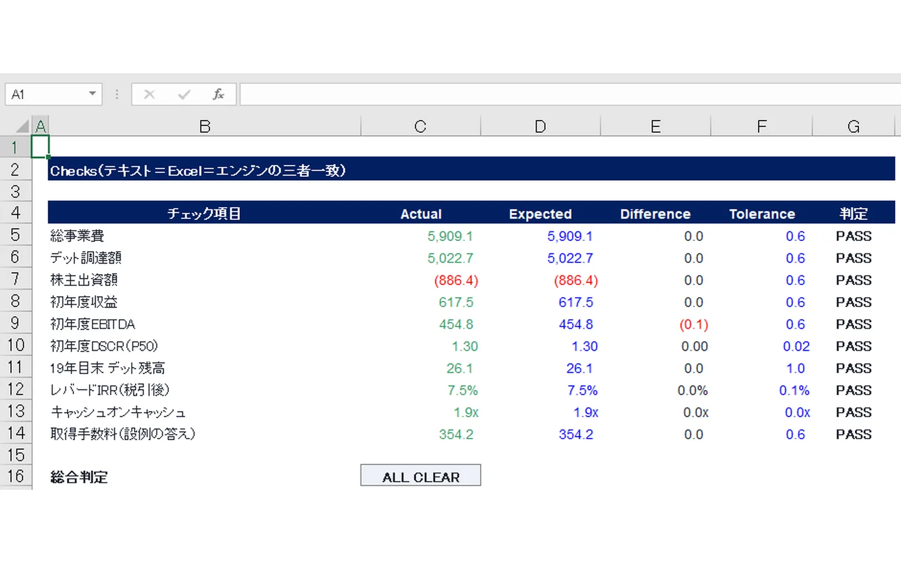
Task: Select column D header
Action: (541, 126)
